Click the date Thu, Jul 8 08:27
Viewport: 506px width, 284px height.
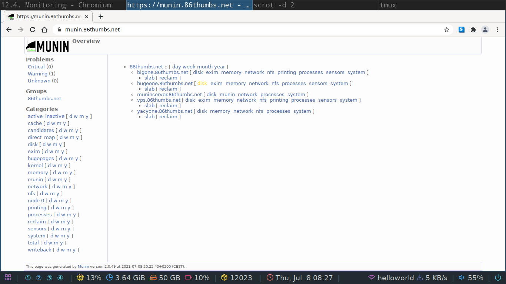coord(300,278)
